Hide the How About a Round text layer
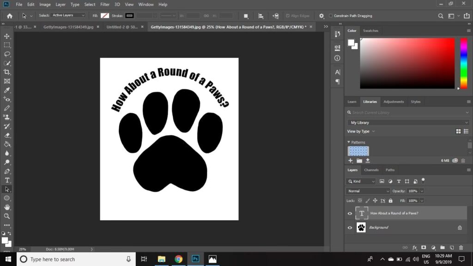This screenshot has width=473, height=266. click(350, 213)
